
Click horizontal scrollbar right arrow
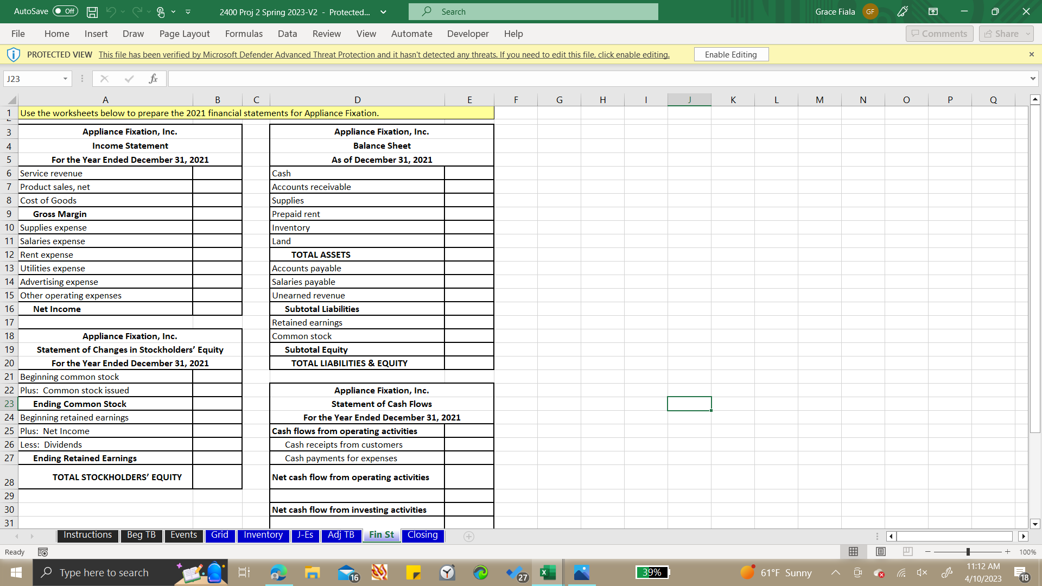(x=1024, y=536)
